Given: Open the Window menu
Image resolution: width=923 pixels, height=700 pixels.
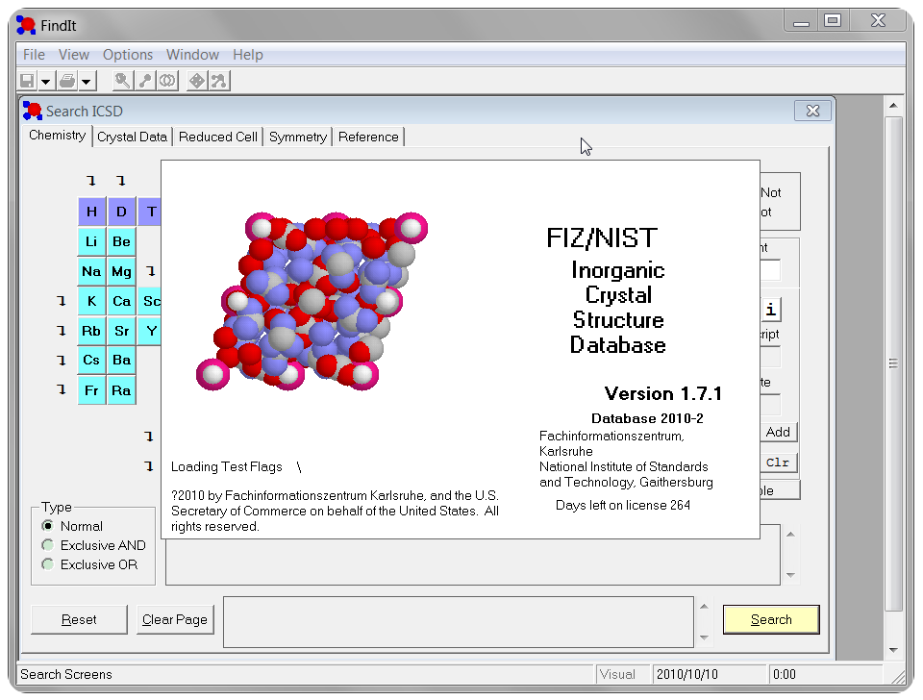Looking at the screenshot, I should click(192, 55).
